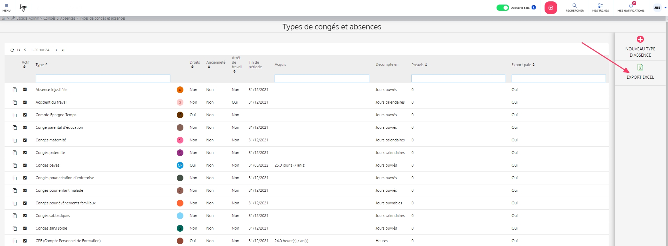
Task: Open Espace Admin breadcrumb
Action: coord(28,19)
